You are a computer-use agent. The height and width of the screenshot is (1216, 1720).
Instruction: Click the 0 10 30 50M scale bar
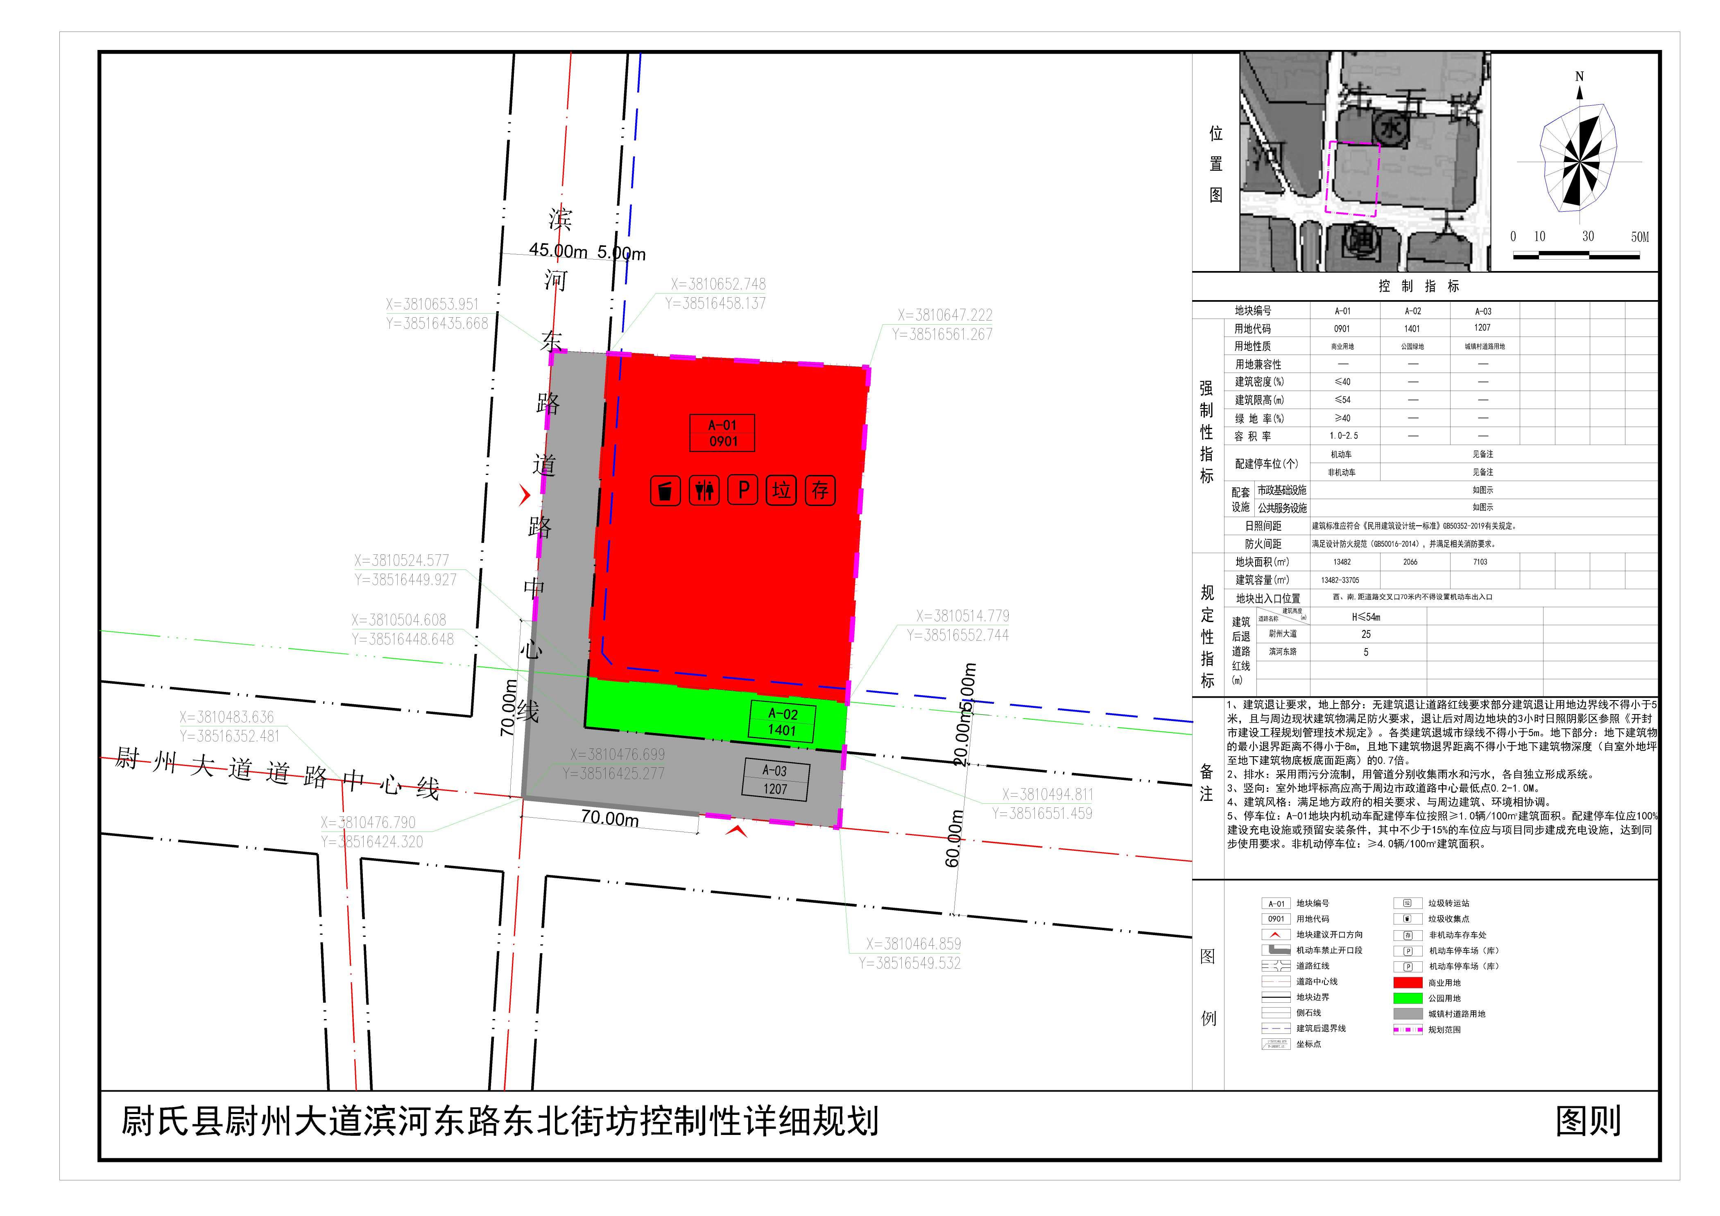click(1576, 255)
